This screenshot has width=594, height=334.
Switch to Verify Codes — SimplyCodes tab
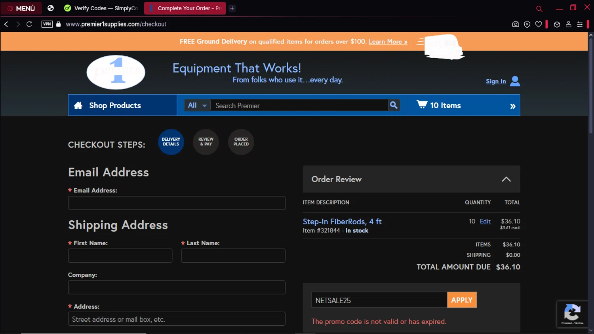tap(101, 8)
